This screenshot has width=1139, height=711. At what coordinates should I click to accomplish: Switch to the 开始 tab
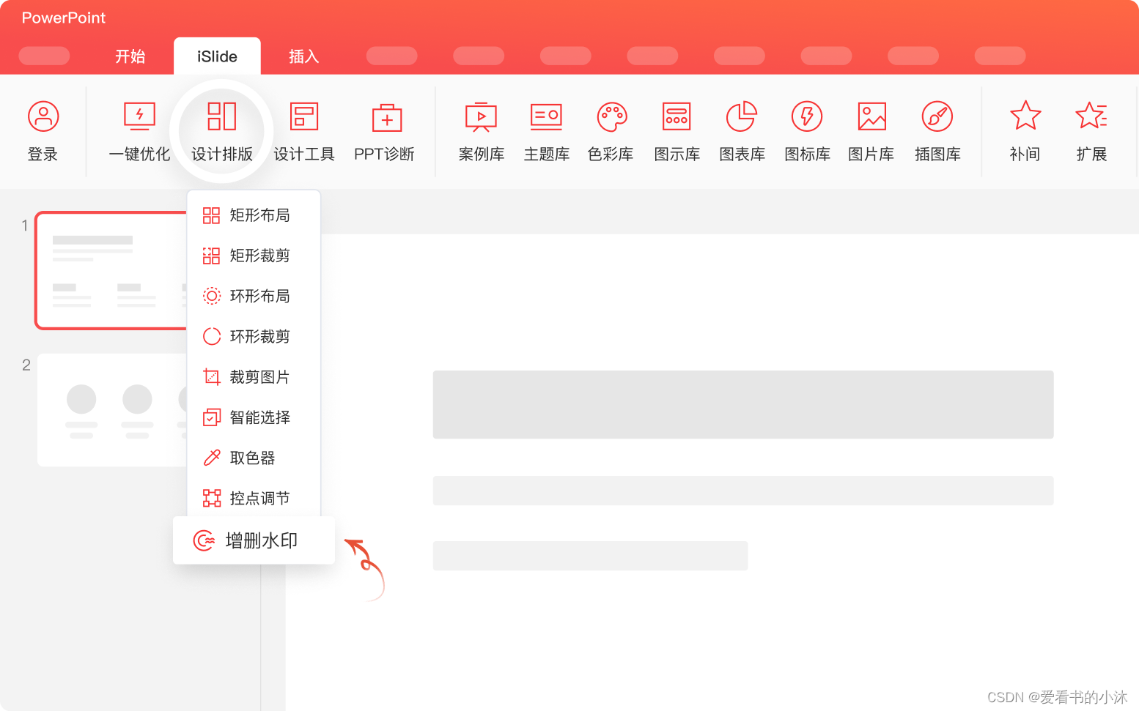click(x=130, y=56)
